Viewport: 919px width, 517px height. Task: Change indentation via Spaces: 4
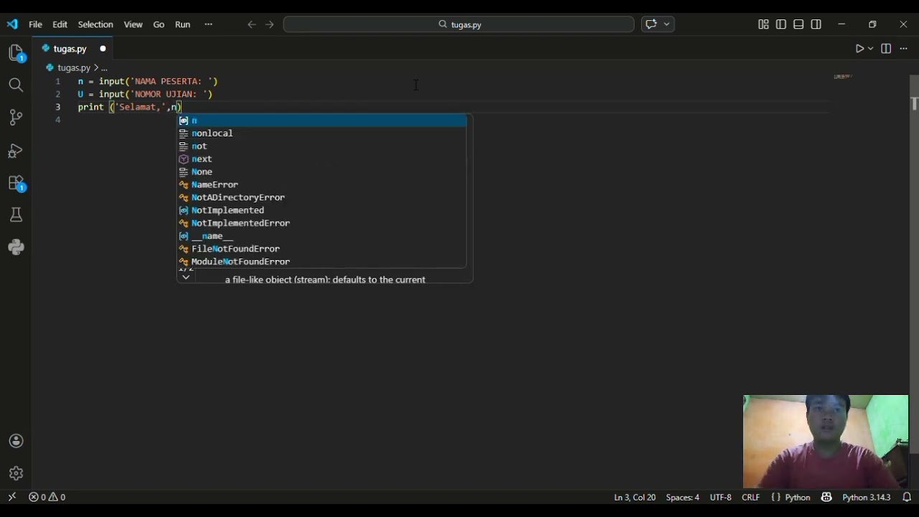pyautogui.click(x=682, y=497)
